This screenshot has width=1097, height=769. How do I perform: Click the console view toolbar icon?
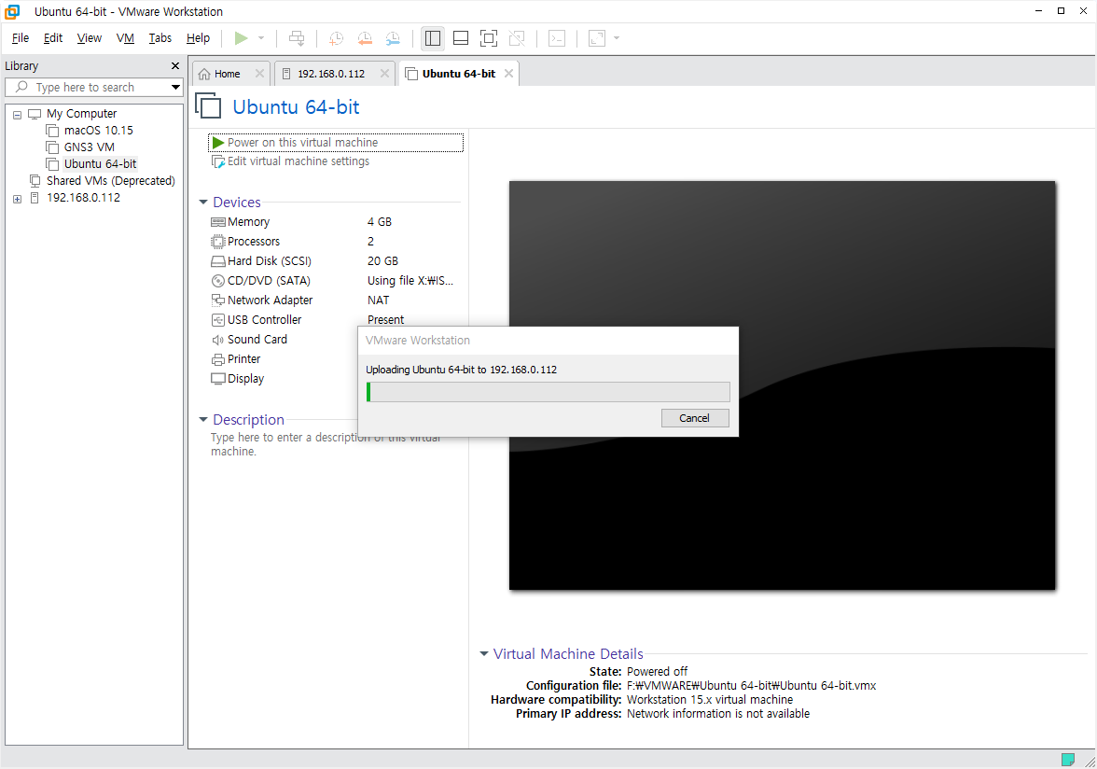click(557, 38)
